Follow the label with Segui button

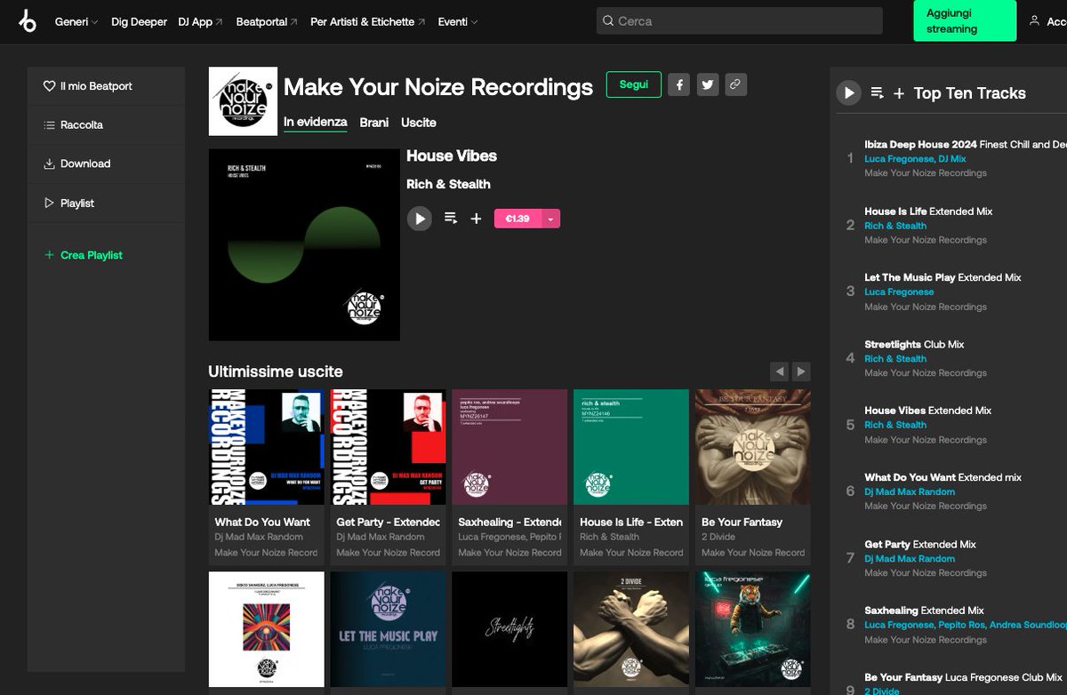[634, 84]
